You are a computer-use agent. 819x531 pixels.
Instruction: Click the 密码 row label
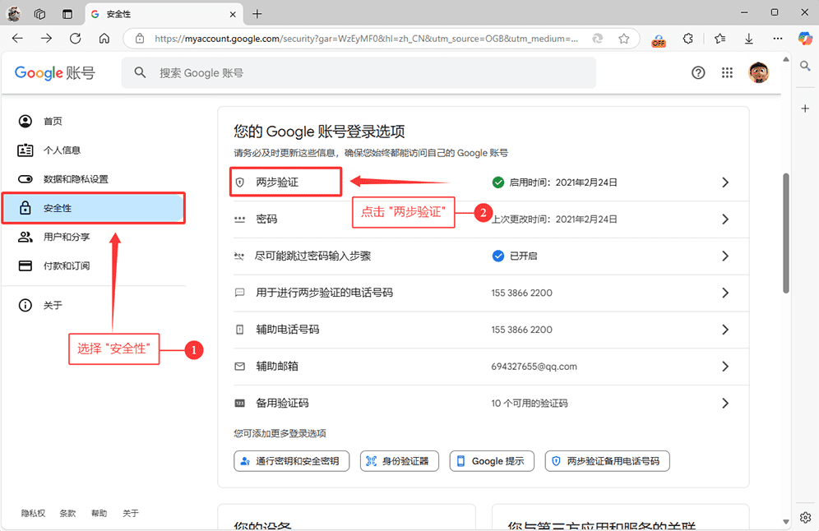(x=266, y=219)
